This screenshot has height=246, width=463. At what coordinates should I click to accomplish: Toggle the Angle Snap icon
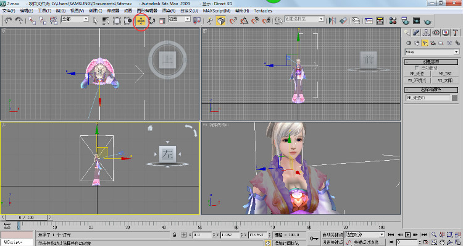244,20
